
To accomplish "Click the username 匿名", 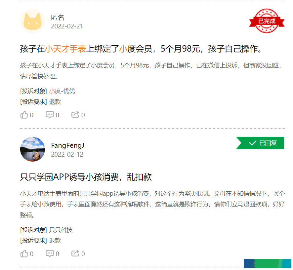I will [58, 18].
